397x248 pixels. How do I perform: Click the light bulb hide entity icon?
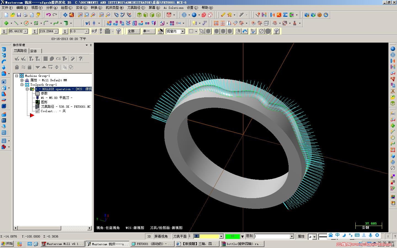tap(194, 23)
